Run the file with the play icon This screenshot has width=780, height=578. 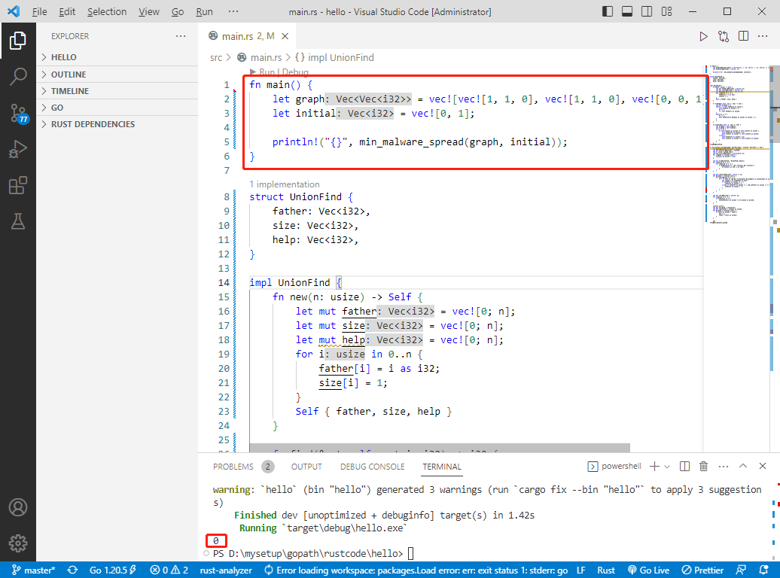click(703, 36)
